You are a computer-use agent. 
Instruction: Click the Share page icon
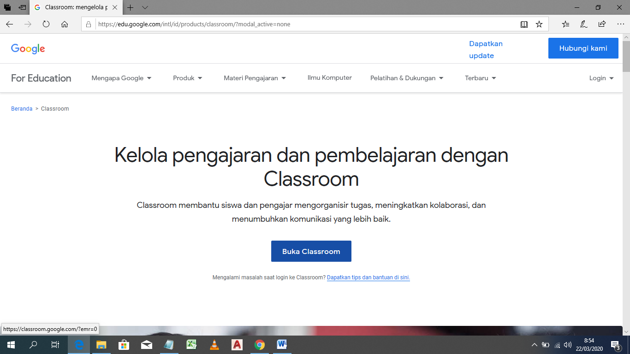click(x=602, y=24)
